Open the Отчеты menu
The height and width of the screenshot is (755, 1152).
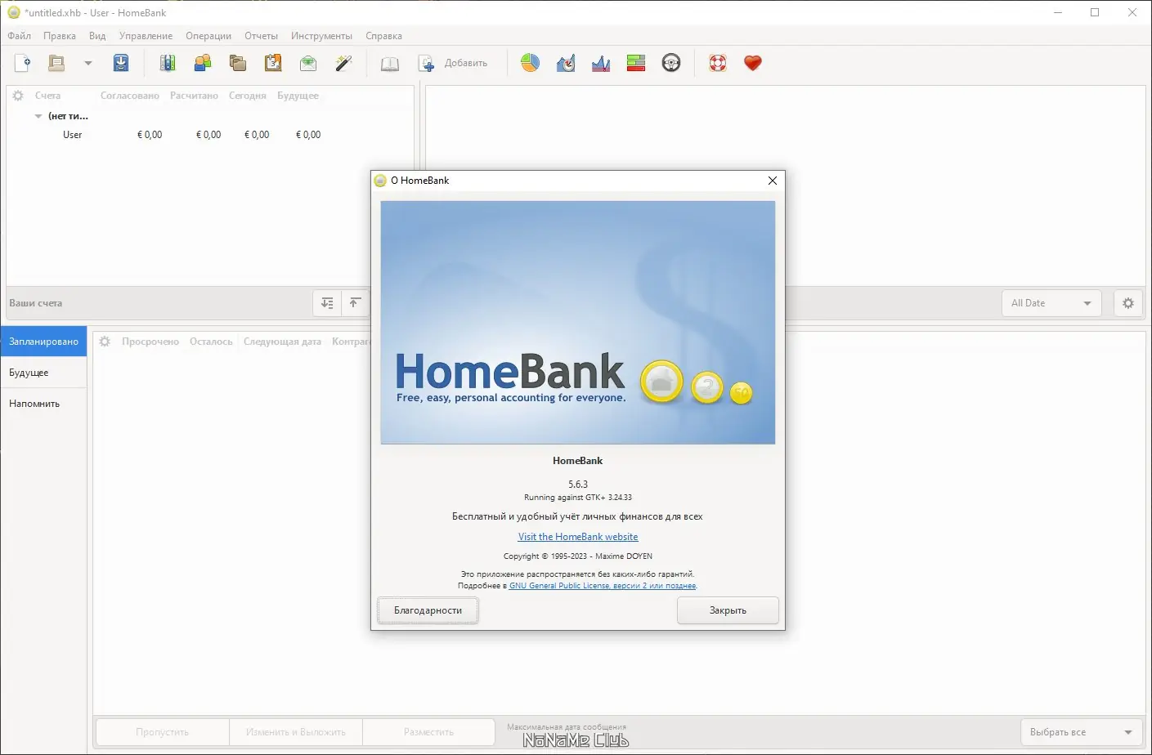click(262, 36)
